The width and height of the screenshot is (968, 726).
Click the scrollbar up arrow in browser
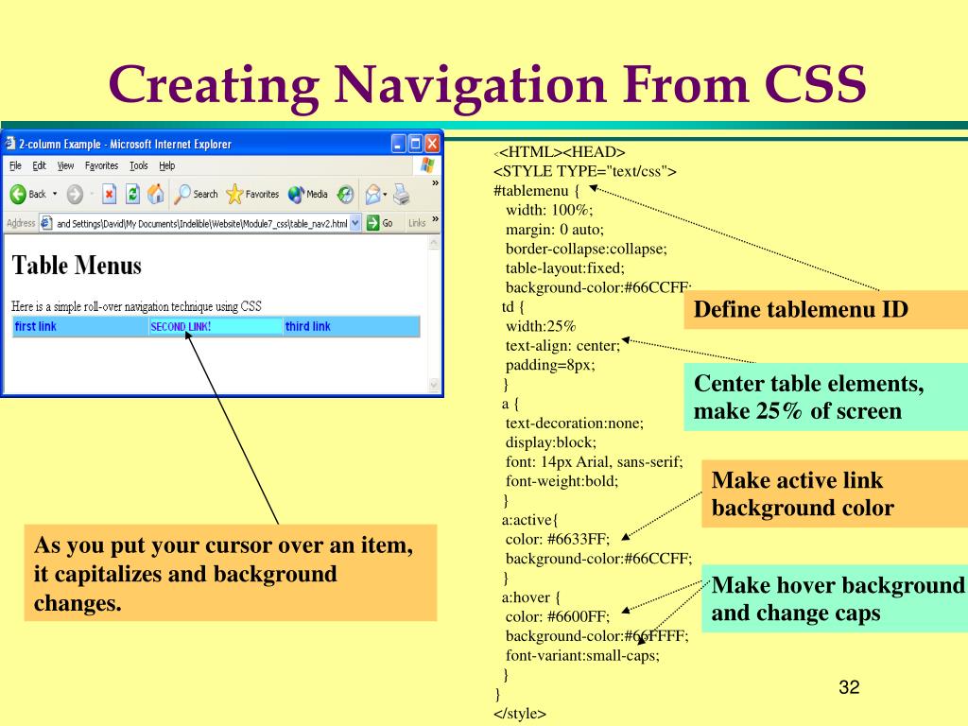434,243
